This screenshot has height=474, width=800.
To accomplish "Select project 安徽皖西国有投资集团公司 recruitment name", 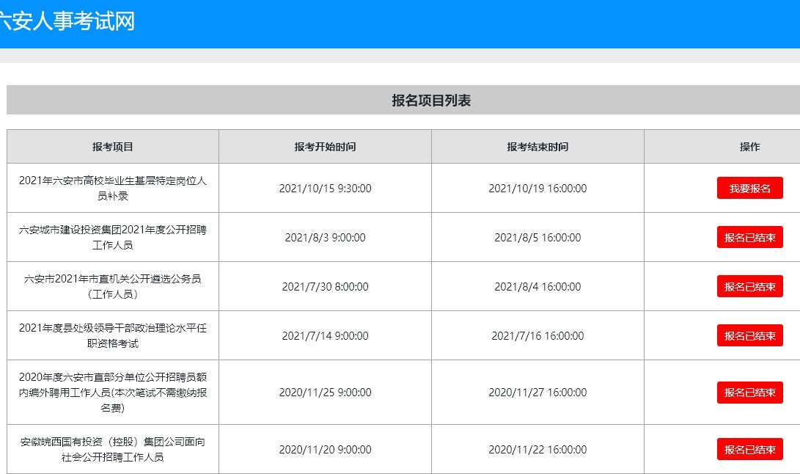I will pyautogui.click(x=113, y=449).
